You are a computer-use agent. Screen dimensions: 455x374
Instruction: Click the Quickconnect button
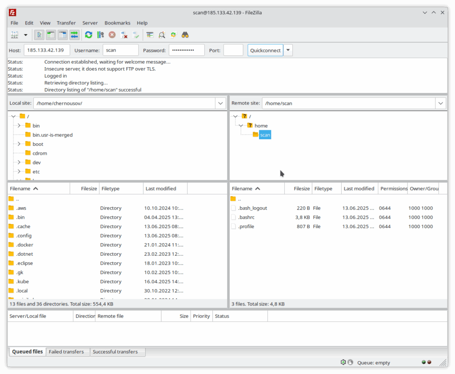265,50
